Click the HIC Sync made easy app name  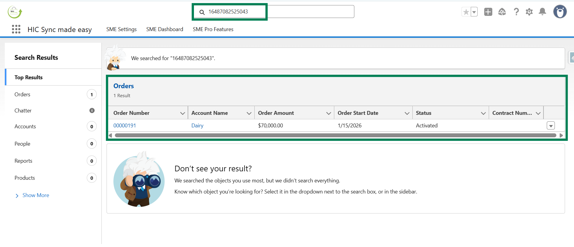click(60, 30)
